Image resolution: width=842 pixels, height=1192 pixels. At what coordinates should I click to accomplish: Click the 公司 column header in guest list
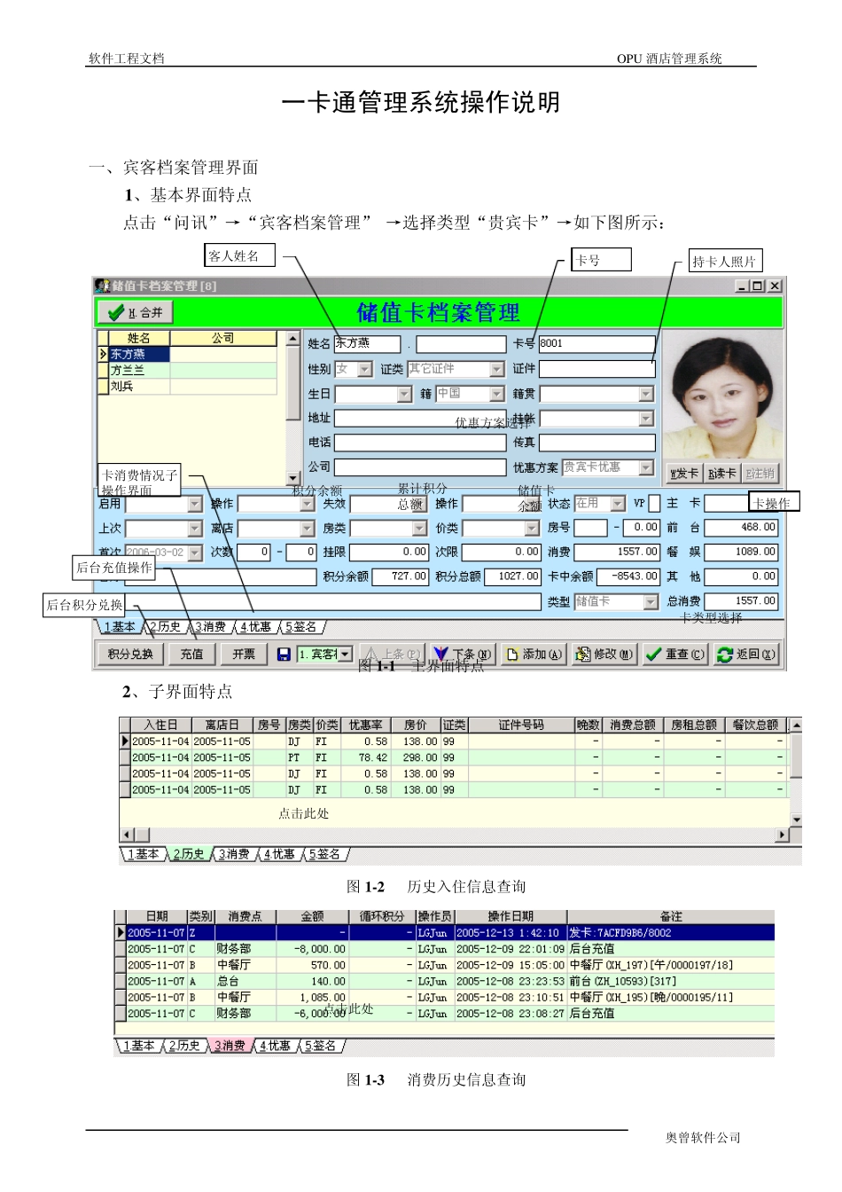(223, 338)
